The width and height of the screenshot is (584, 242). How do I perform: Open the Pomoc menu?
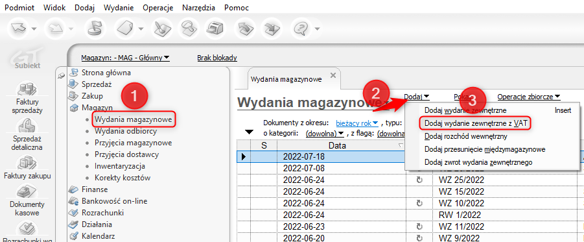click(237, 7)
